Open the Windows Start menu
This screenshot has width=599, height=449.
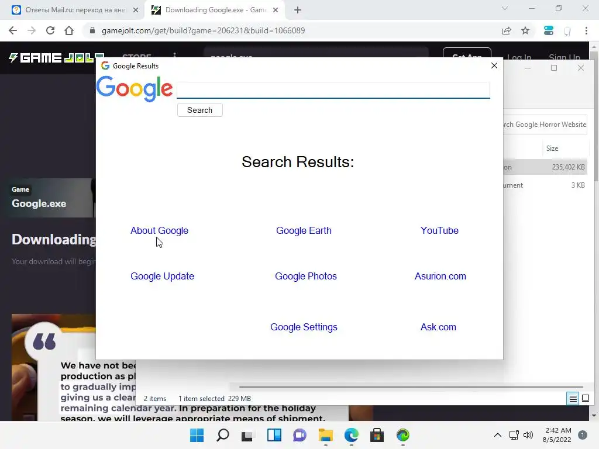point(197,435)
